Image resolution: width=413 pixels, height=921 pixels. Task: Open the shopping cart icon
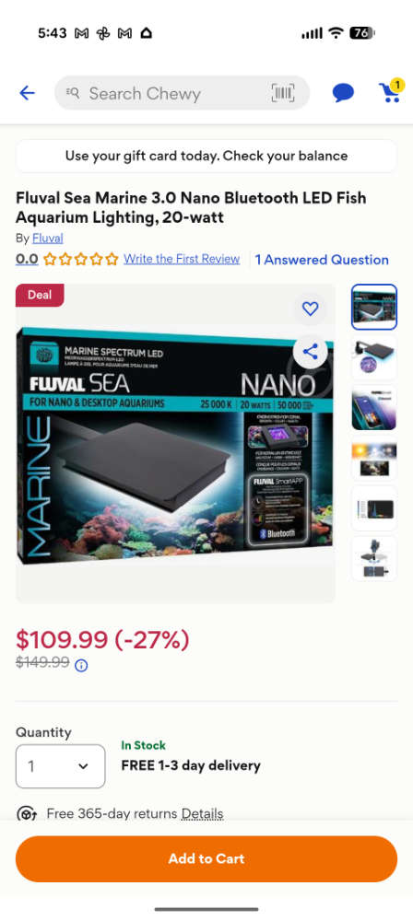391,91
